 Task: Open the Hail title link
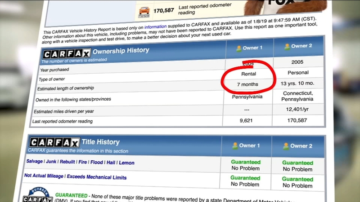pyautogui.click(x=111, y=162)
